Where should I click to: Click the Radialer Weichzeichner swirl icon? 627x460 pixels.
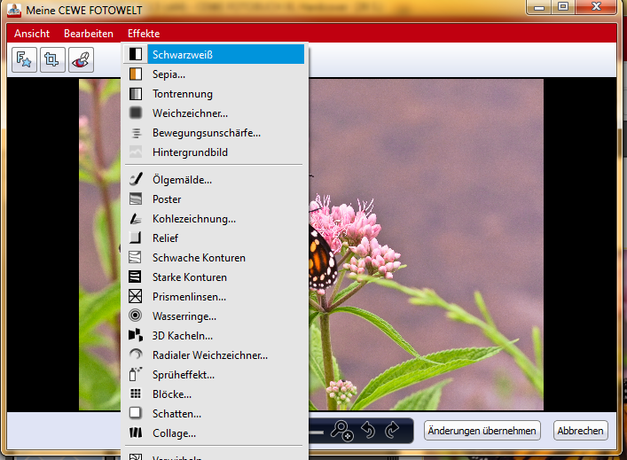point(136,355)
